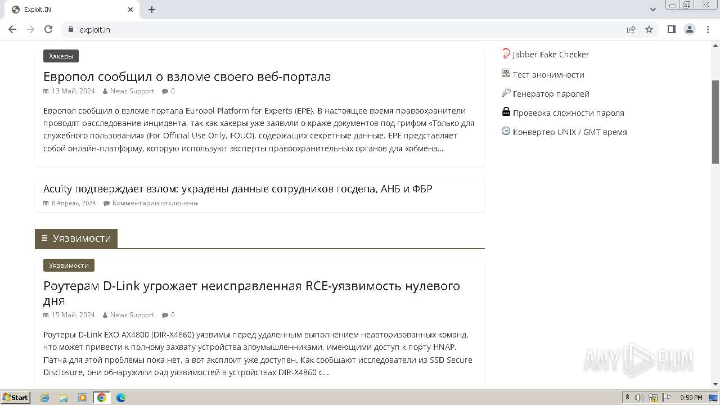
Task: Open the News Support author link for the Европол article
Action: [132, 91]
